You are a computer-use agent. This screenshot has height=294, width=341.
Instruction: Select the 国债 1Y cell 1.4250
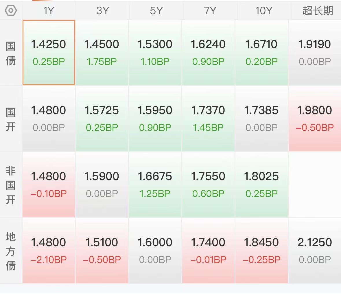coord(49,52)
